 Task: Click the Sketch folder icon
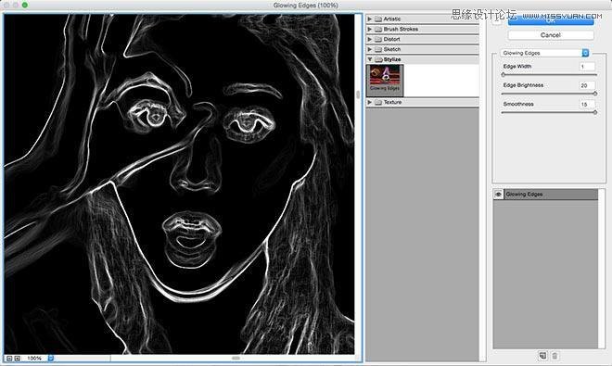[378, 49]
